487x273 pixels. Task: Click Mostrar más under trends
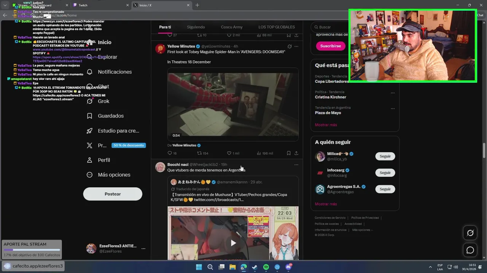[x=326, y=125]
